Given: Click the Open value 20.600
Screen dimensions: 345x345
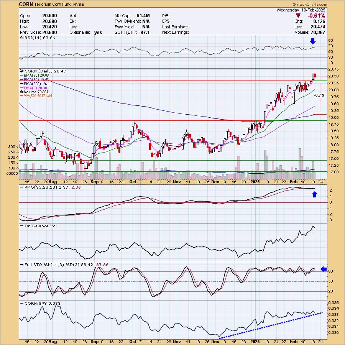Looking at the screenshot, I should coord(49,16).
